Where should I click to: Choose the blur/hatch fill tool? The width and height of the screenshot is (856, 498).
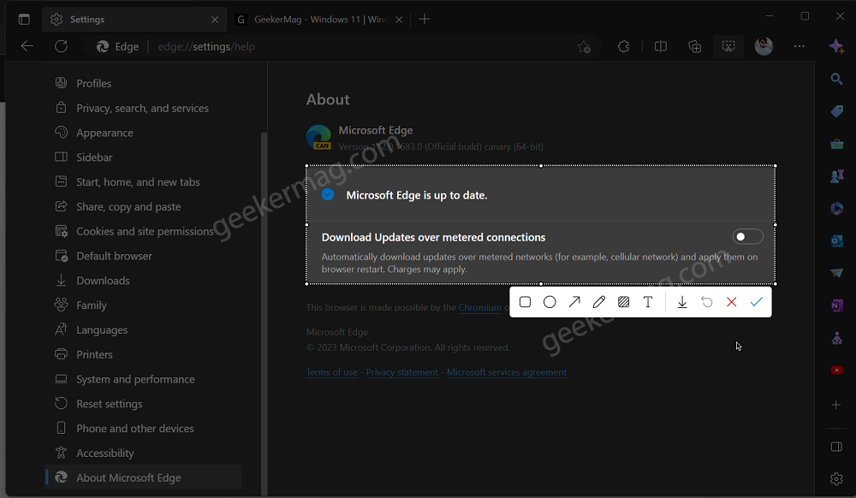pyautogui.click(x=623, y=302)
